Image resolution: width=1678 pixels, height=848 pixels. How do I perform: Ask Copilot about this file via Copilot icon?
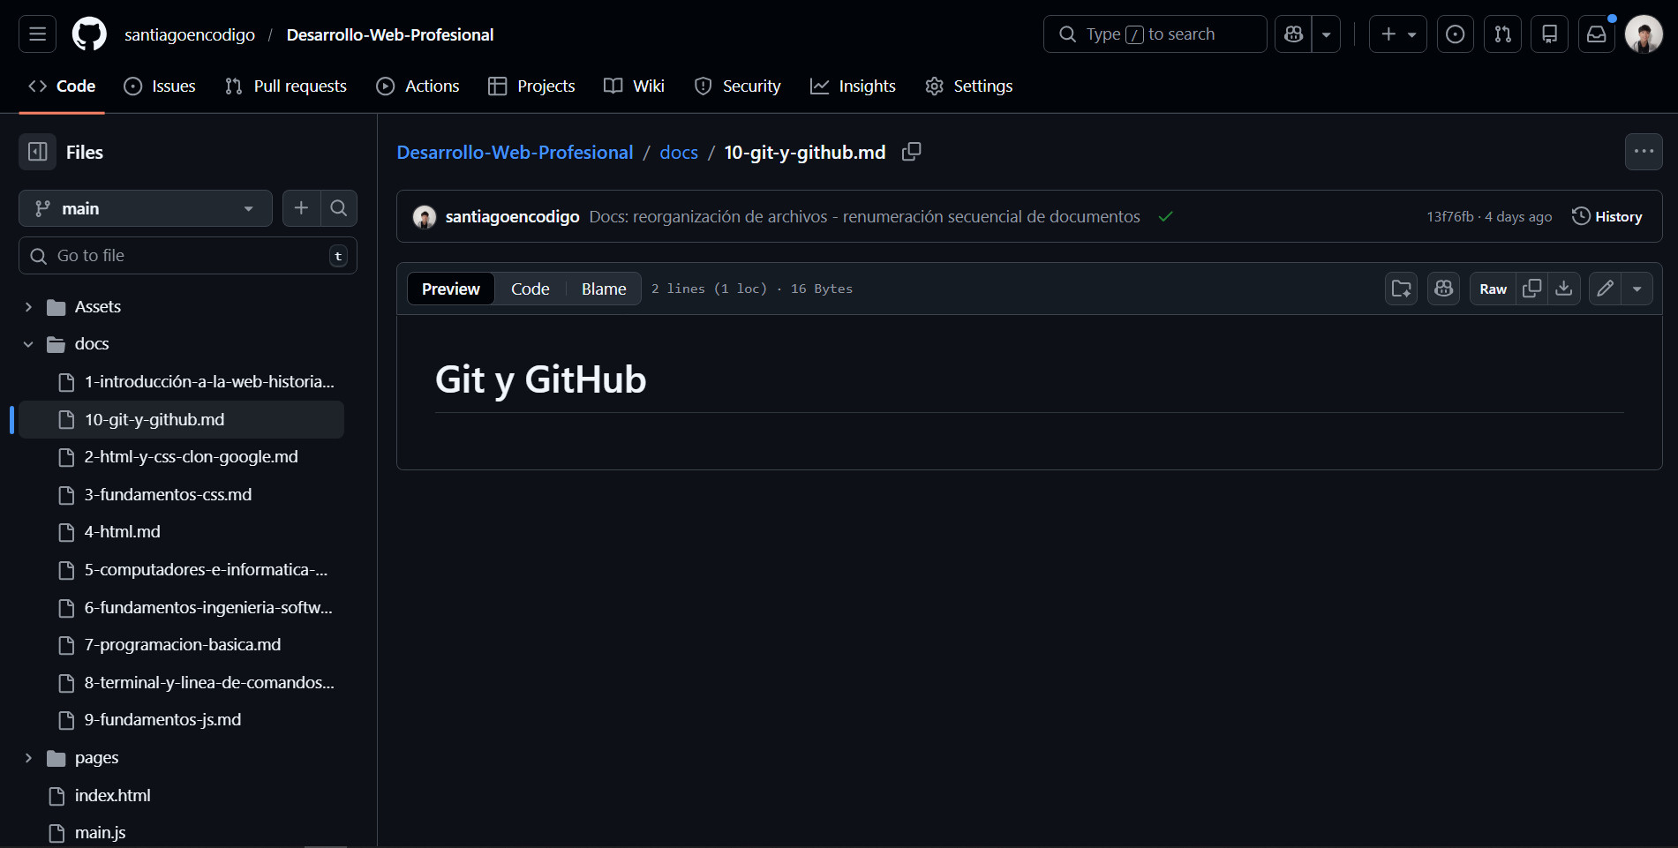pos(1443,289)
